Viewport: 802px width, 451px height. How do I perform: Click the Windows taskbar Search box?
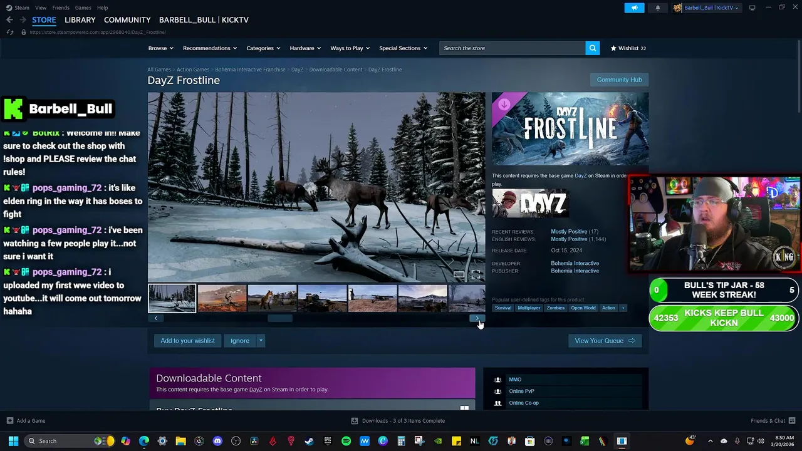pyautogui.click(x=70, y=441)
